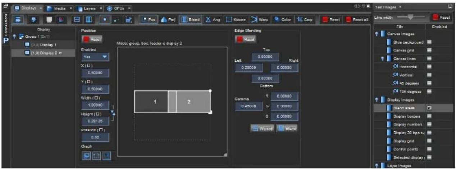Uncheck the Blend areas checkbox
456x169 pixels.
[429, 108]
